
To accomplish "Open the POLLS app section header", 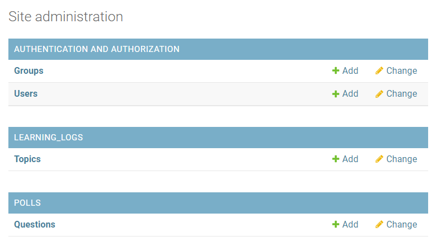I will (27, 203).
